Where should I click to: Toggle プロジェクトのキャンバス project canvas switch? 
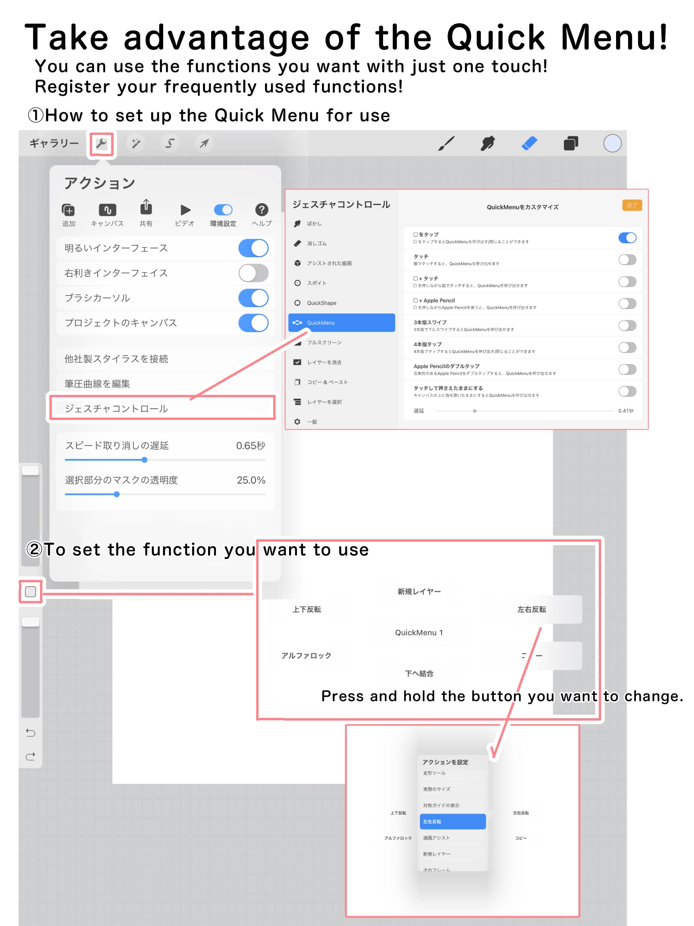(x=253, y=323)
